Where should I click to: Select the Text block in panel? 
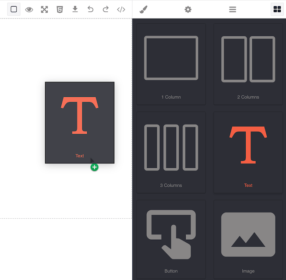coord(248,152)
